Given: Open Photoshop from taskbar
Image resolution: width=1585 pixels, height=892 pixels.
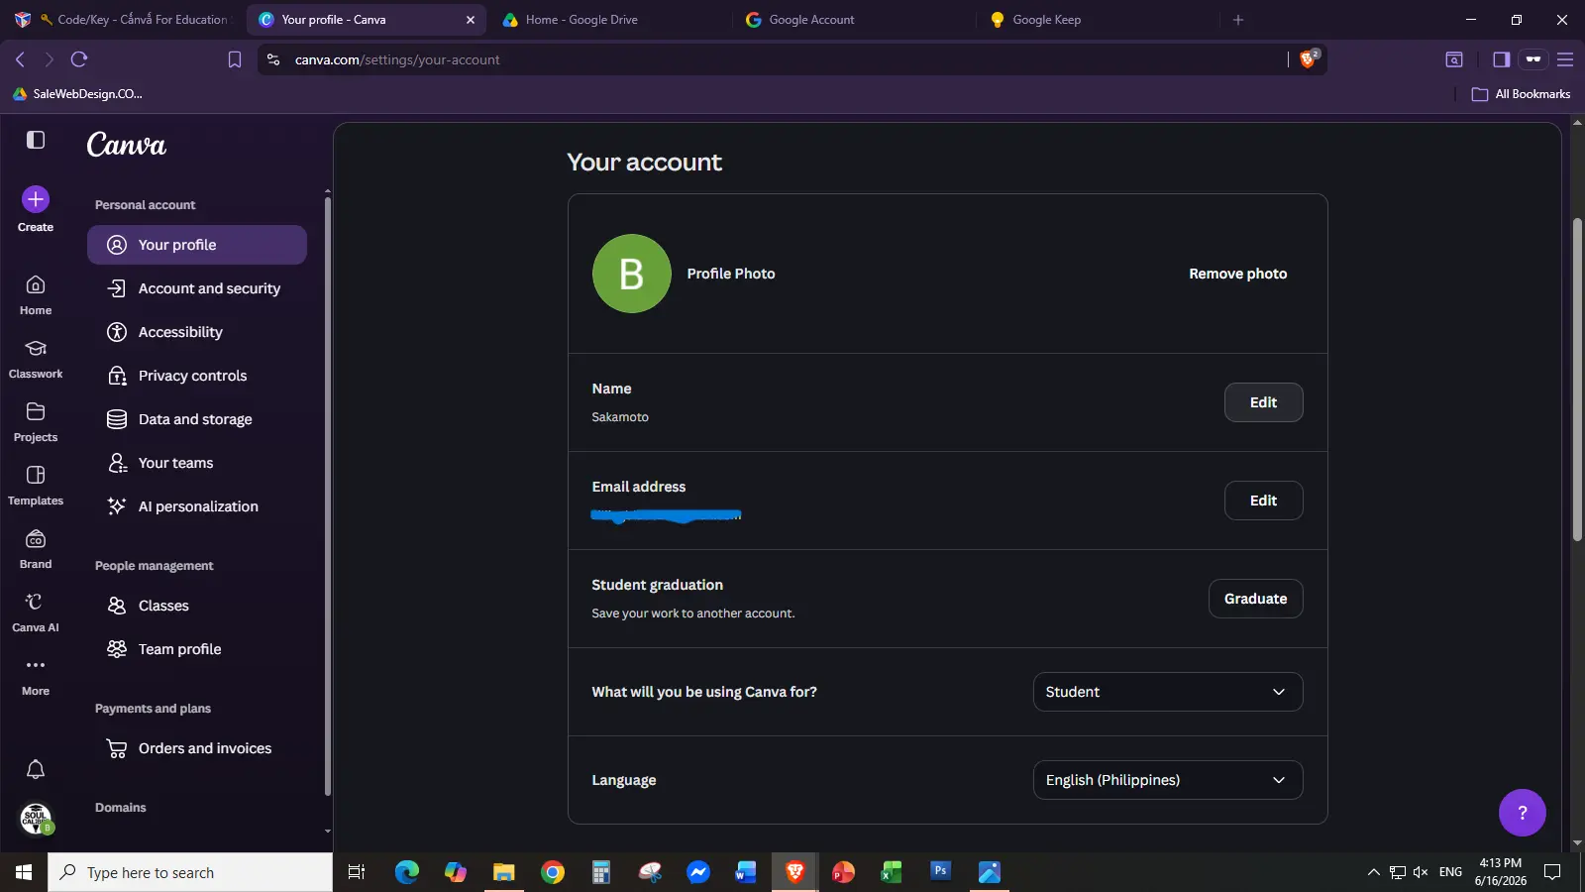Looking at the screenshot, I should click(941, 872).
